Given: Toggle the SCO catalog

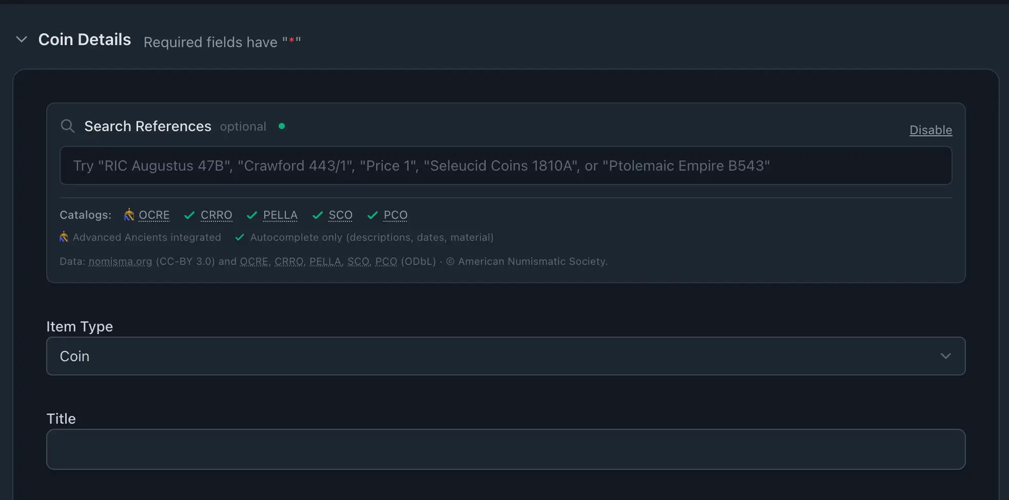Looking at the screenshot, I should point(340,215).
